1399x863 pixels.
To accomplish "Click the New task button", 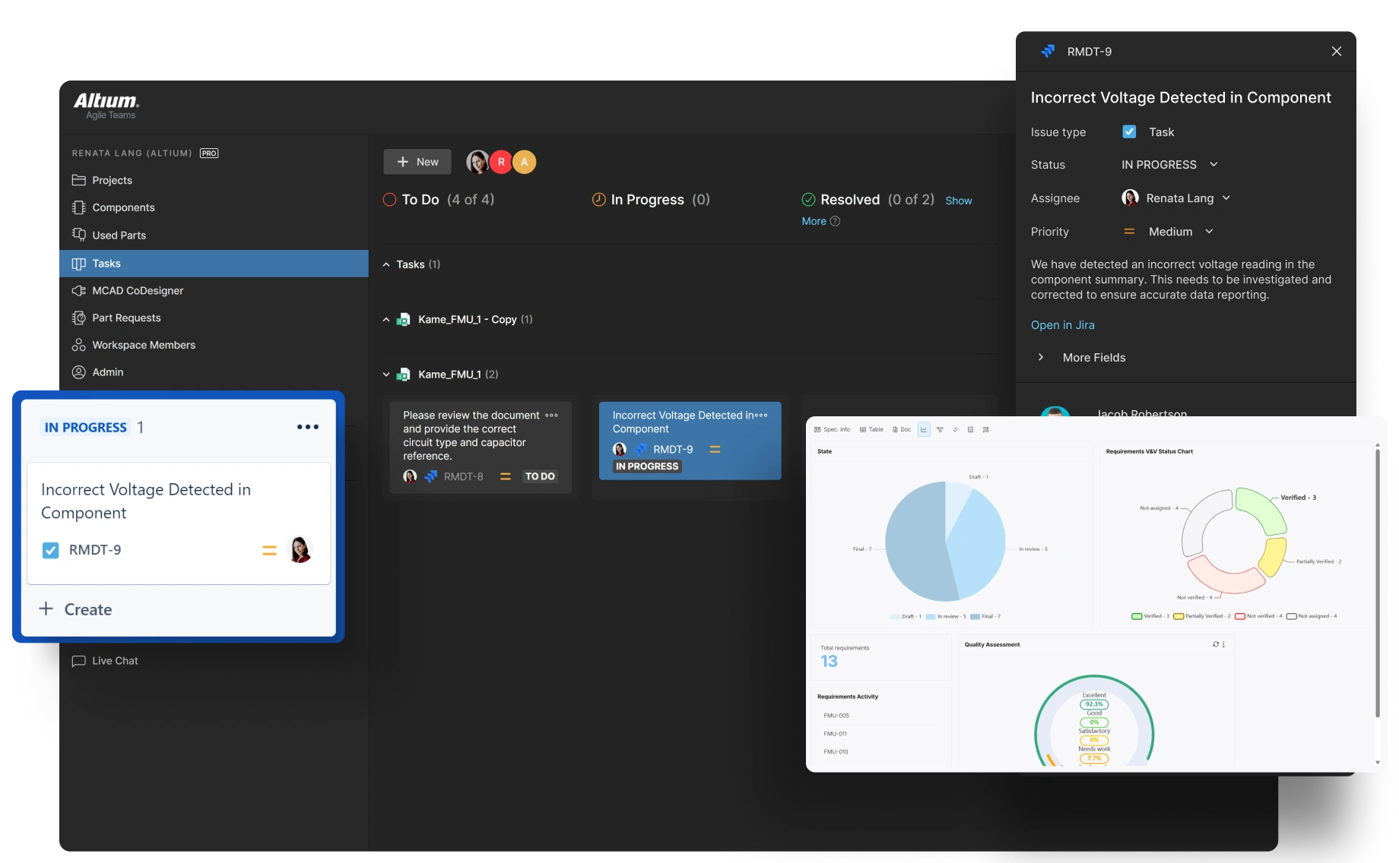I will tap(417, 162).
